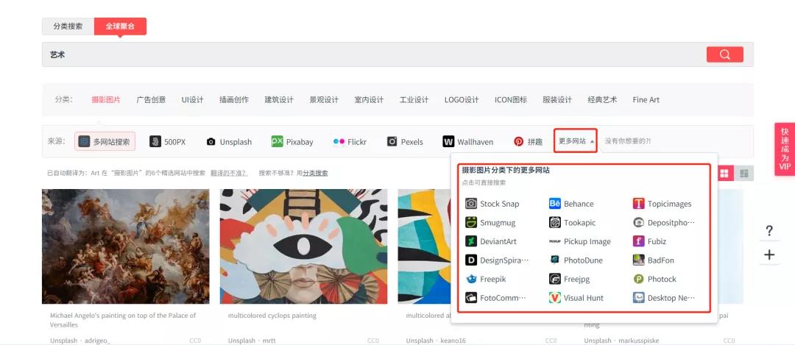The width and height of the screenshot is (795, 345).
Task: Switch to the 分类搜索 tab
Action: pyautogui.click(x=68, y=26)
